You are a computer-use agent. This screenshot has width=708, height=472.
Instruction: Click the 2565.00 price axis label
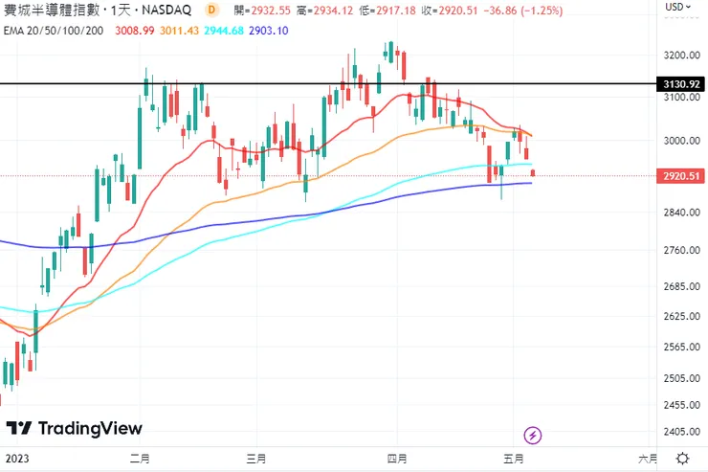[682, 347]
